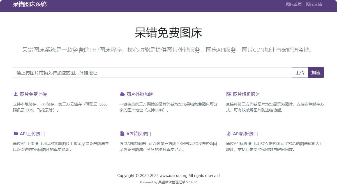Click the picture icon beside 图片解析服务
Screen dimensions: 337x187
[229, 94]
